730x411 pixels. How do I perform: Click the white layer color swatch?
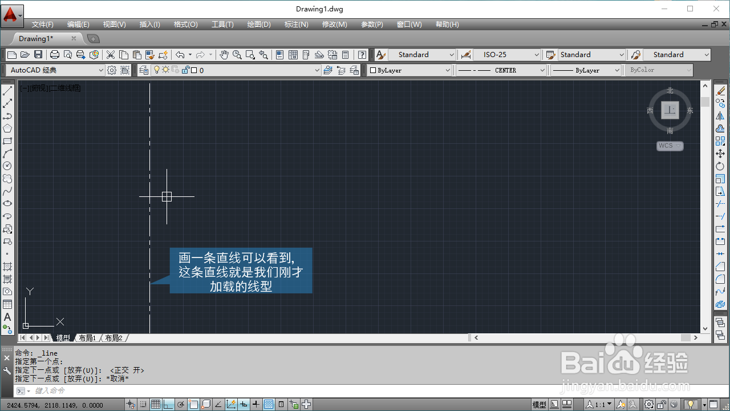(194, 70)
